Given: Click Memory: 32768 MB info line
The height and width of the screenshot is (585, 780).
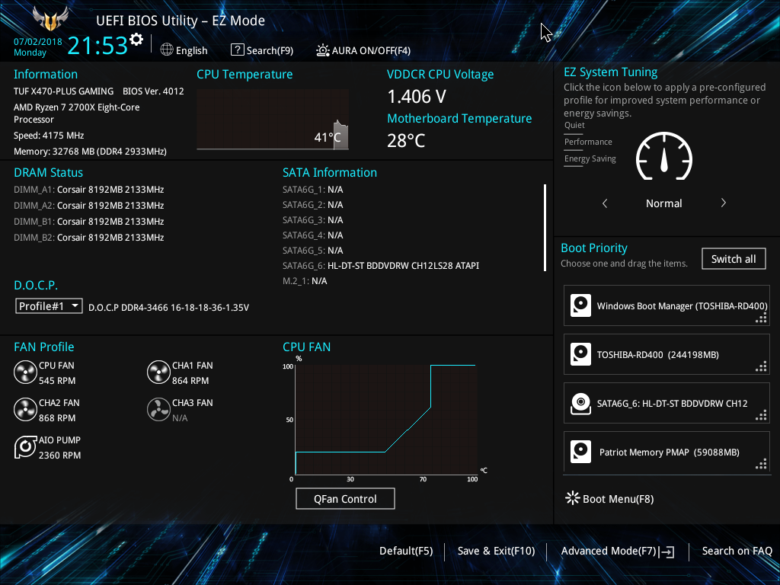Looking at the screenshot, I should pyautogui.click(x=90, y=152).
